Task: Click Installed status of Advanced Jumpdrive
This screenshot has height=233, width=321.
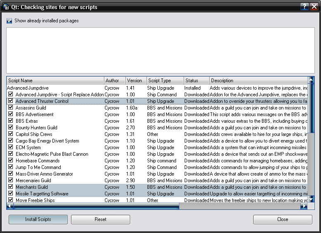Action: tap(193, 88)
